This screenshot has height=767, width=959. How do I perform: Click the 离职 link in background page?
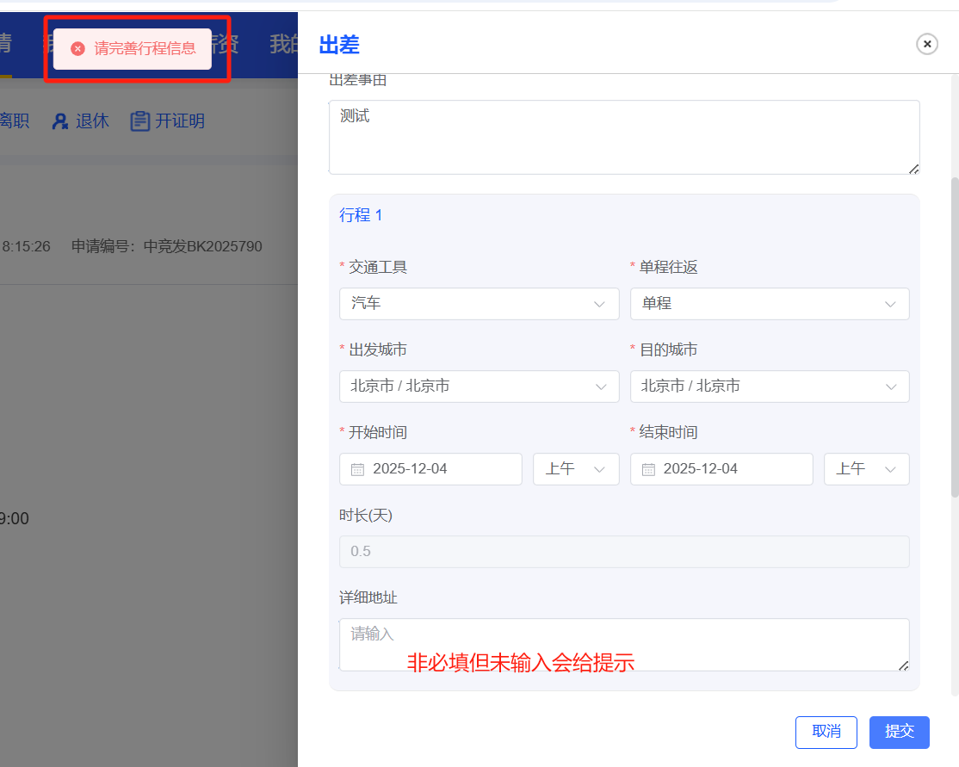click(14, 121)
